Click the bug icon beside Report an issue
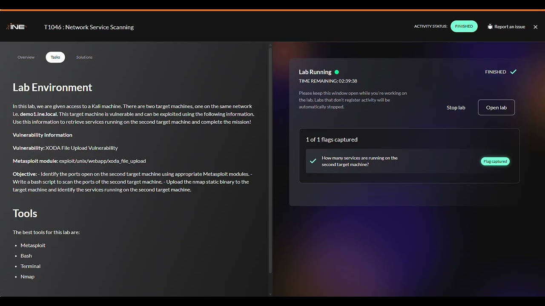Image resolution: width=545 pixels, height=306 pixels. point(490,26)
